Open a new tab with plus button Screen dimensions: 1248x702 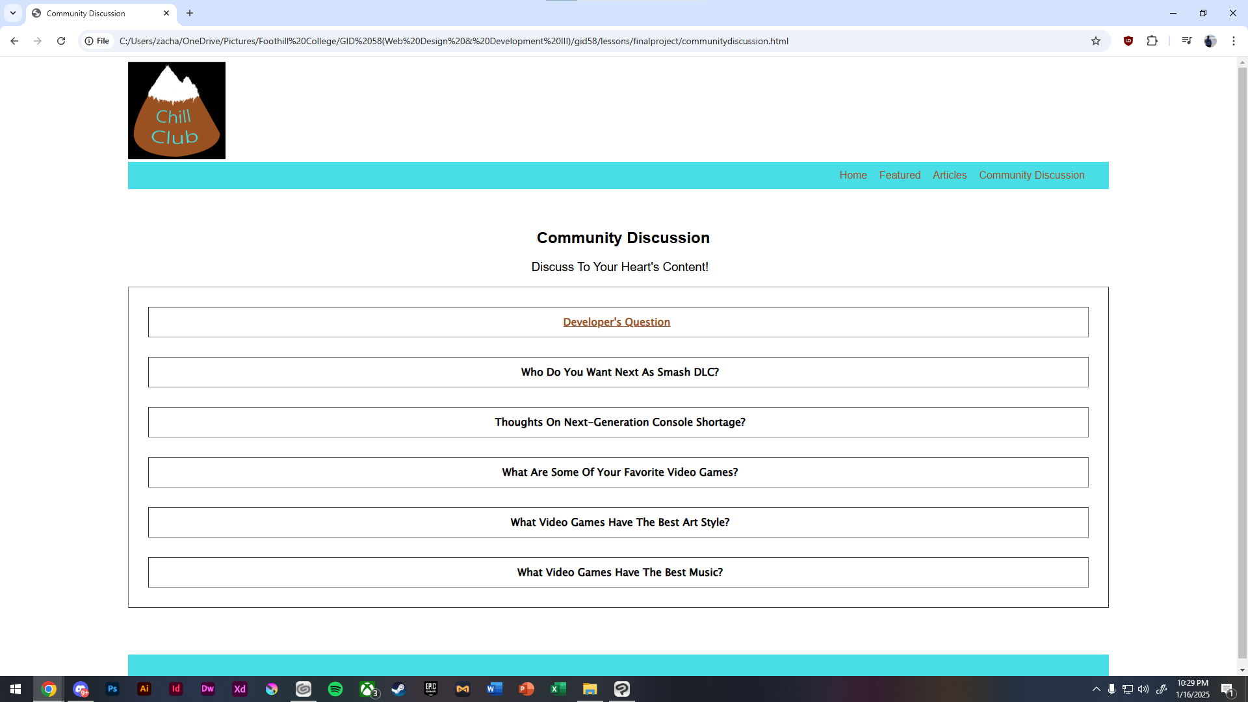click(x=190, y=13)
